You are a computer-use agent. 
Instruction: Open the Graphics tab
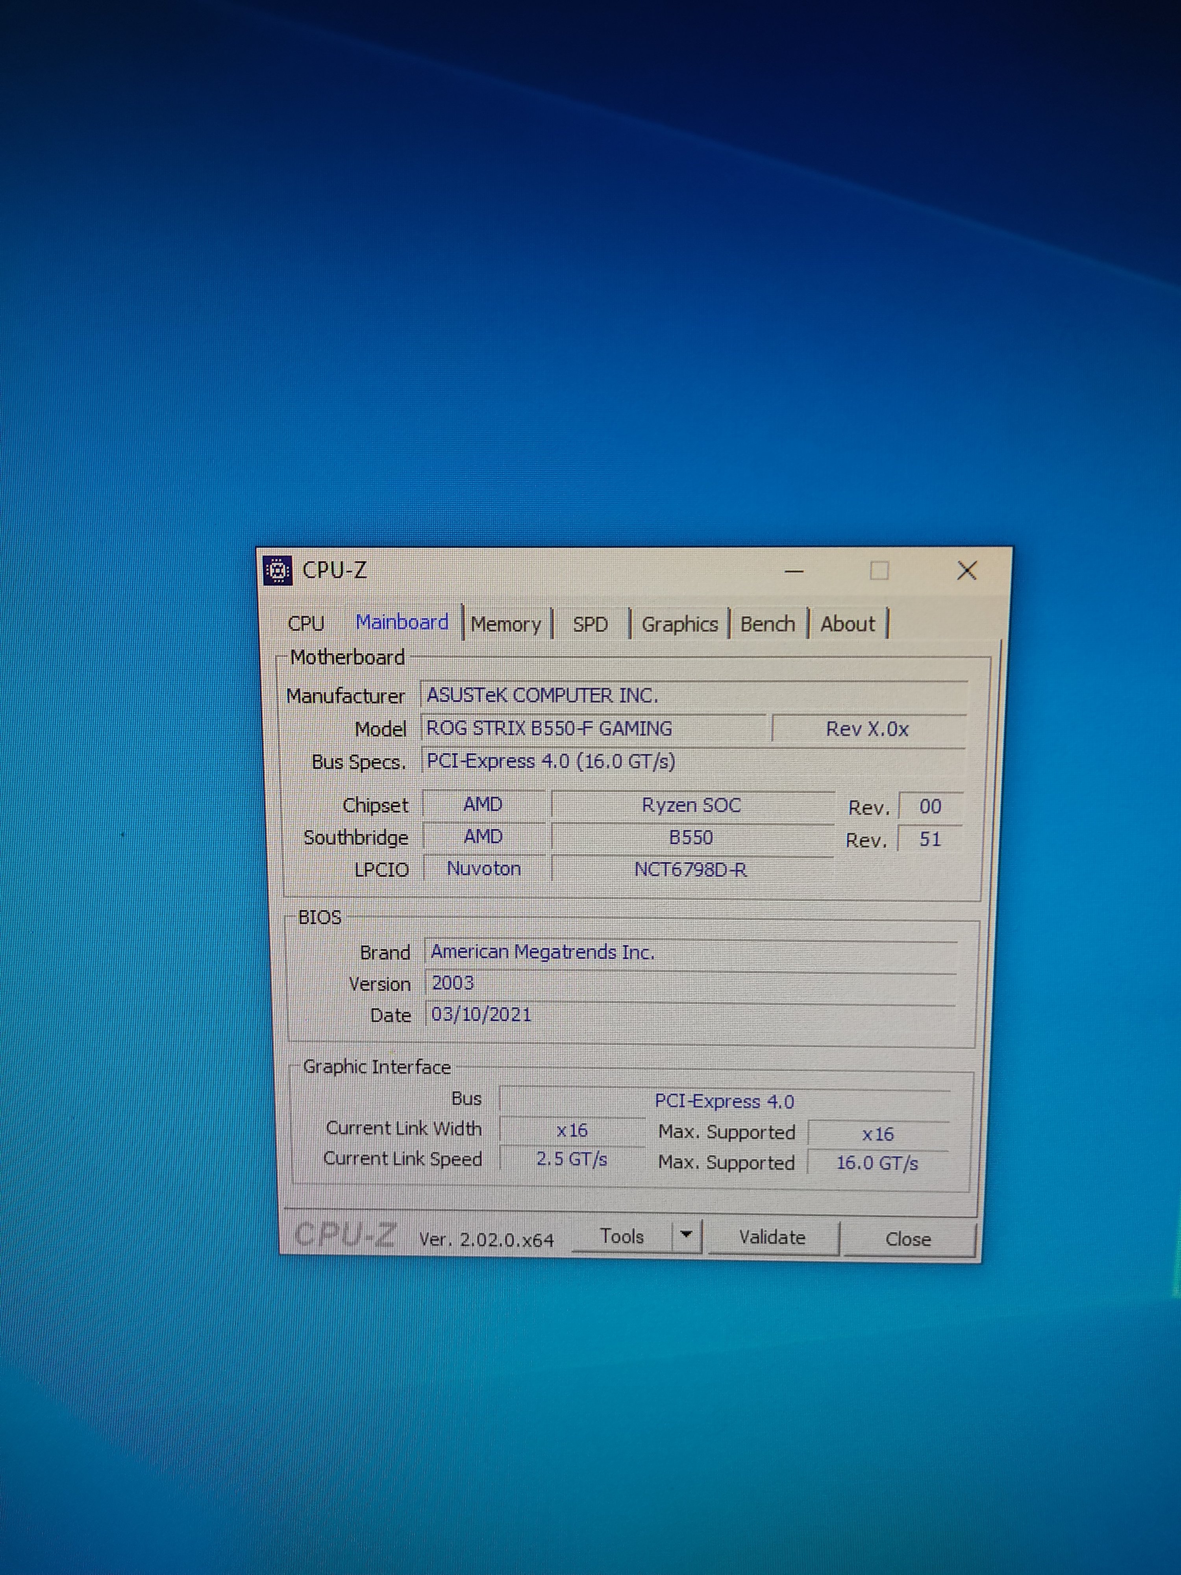click(679, 624)
